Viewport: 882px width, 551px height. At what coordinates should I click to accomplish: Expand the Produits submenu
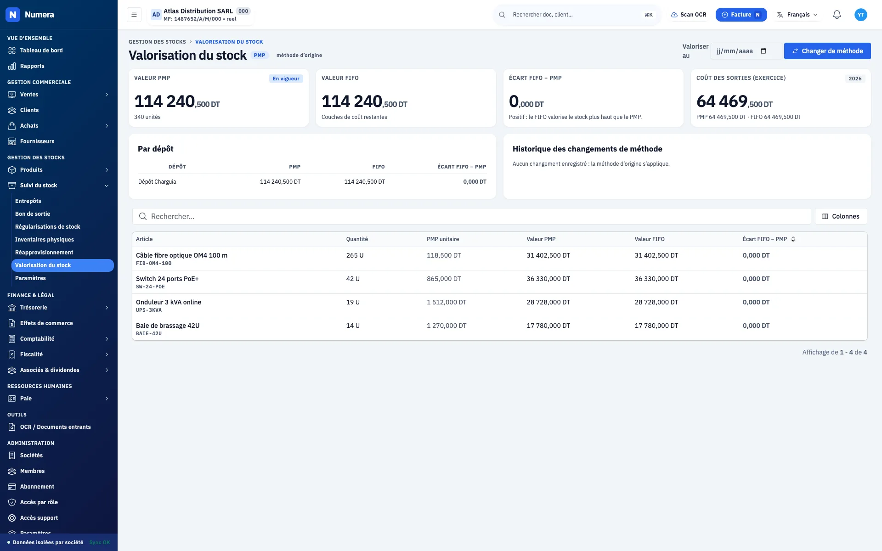click(59, 170)
